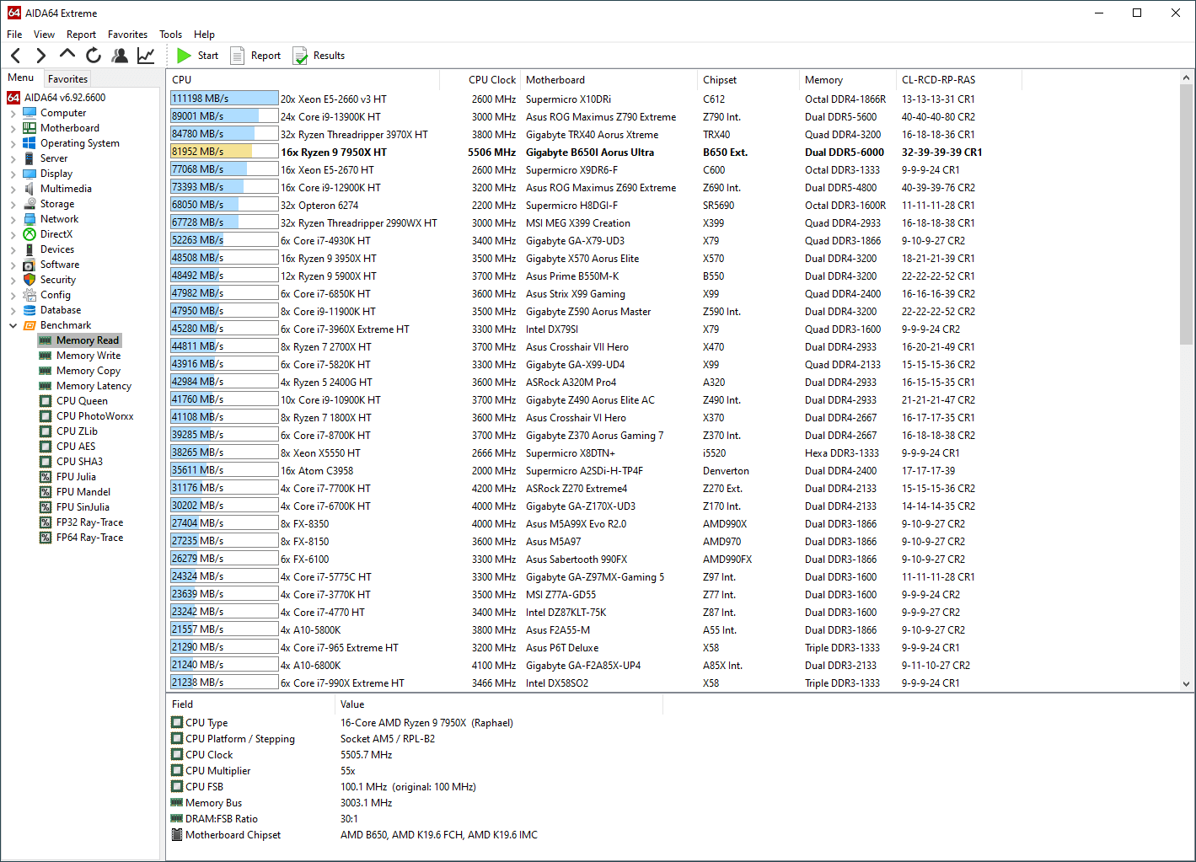Click the Forward navigation arrow
The height and width of the screenshot is (862, 1196).
(x=40, y=56)
